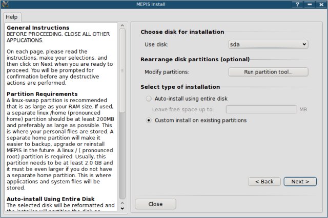Click the Choose disk for installation label
Screen dimensions: 328x218
[182, 32]
